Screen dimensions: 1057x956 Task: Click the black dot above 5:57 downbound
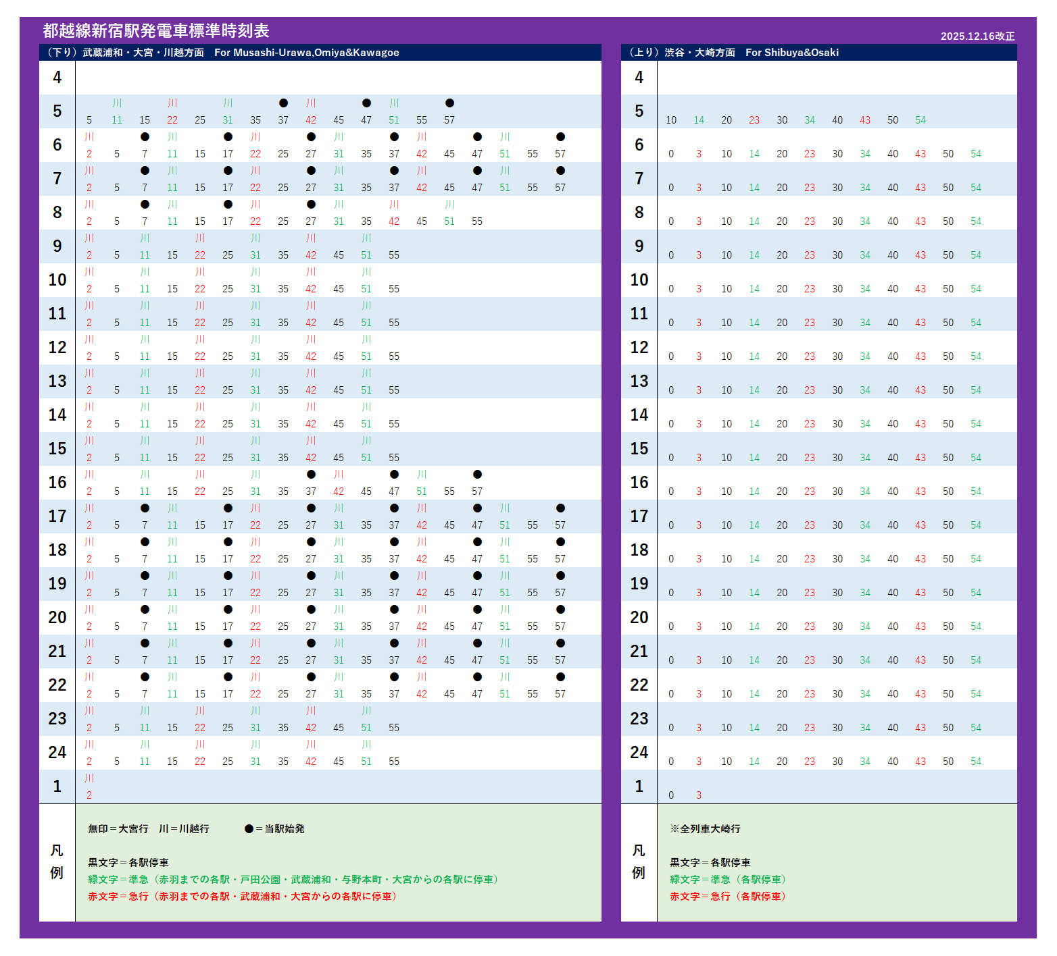tap(449, 103)
